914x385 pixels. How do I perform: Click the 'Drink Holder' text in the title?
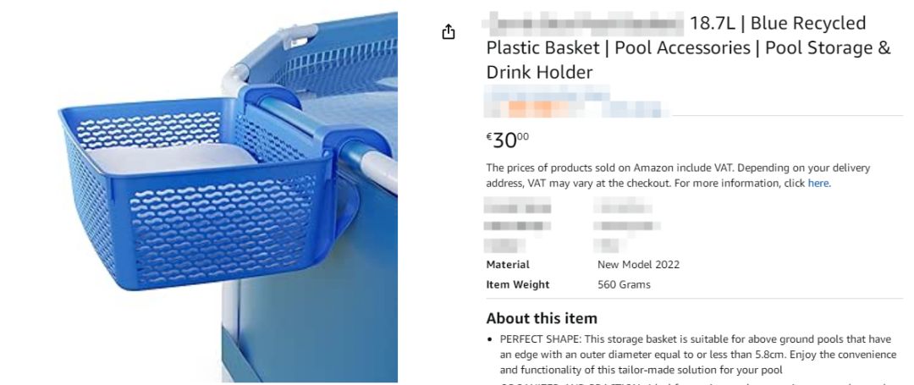[539, 73]
